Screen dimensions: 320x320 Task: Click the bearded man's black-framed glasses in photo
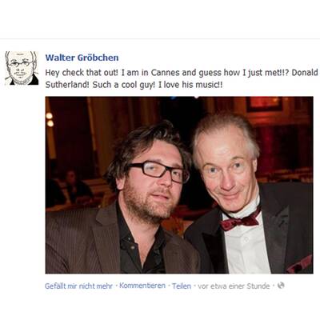(159, 171)
